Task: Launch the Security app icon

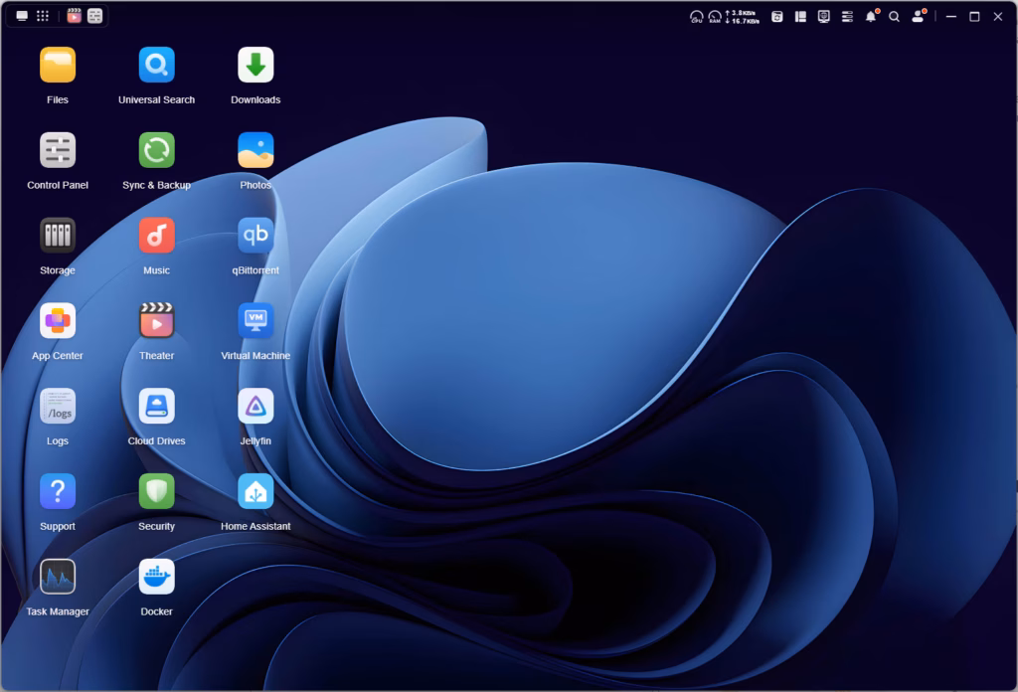Action: click(156, 492)
